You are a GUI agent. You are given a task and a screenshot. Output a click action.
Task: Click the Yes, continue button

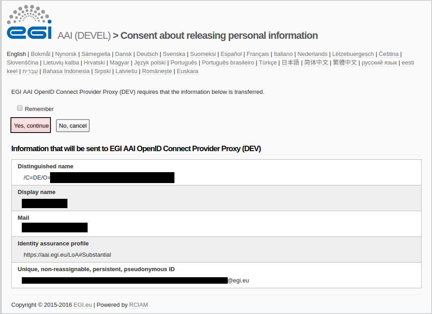click(31, 125)
